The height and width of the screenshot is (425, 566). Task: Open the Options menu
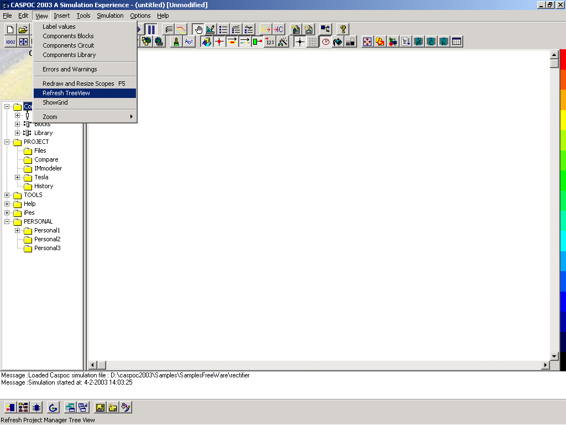tap(140, 15)
